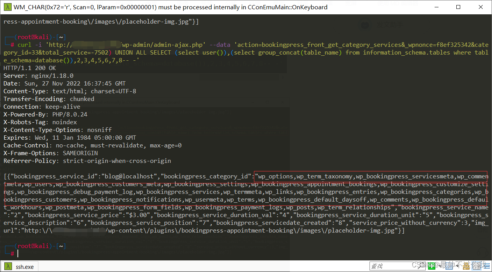The height and width of the screenshot is (272, 492).
Task: Click Connection: keep-alive line
Action: coord(42,107)
